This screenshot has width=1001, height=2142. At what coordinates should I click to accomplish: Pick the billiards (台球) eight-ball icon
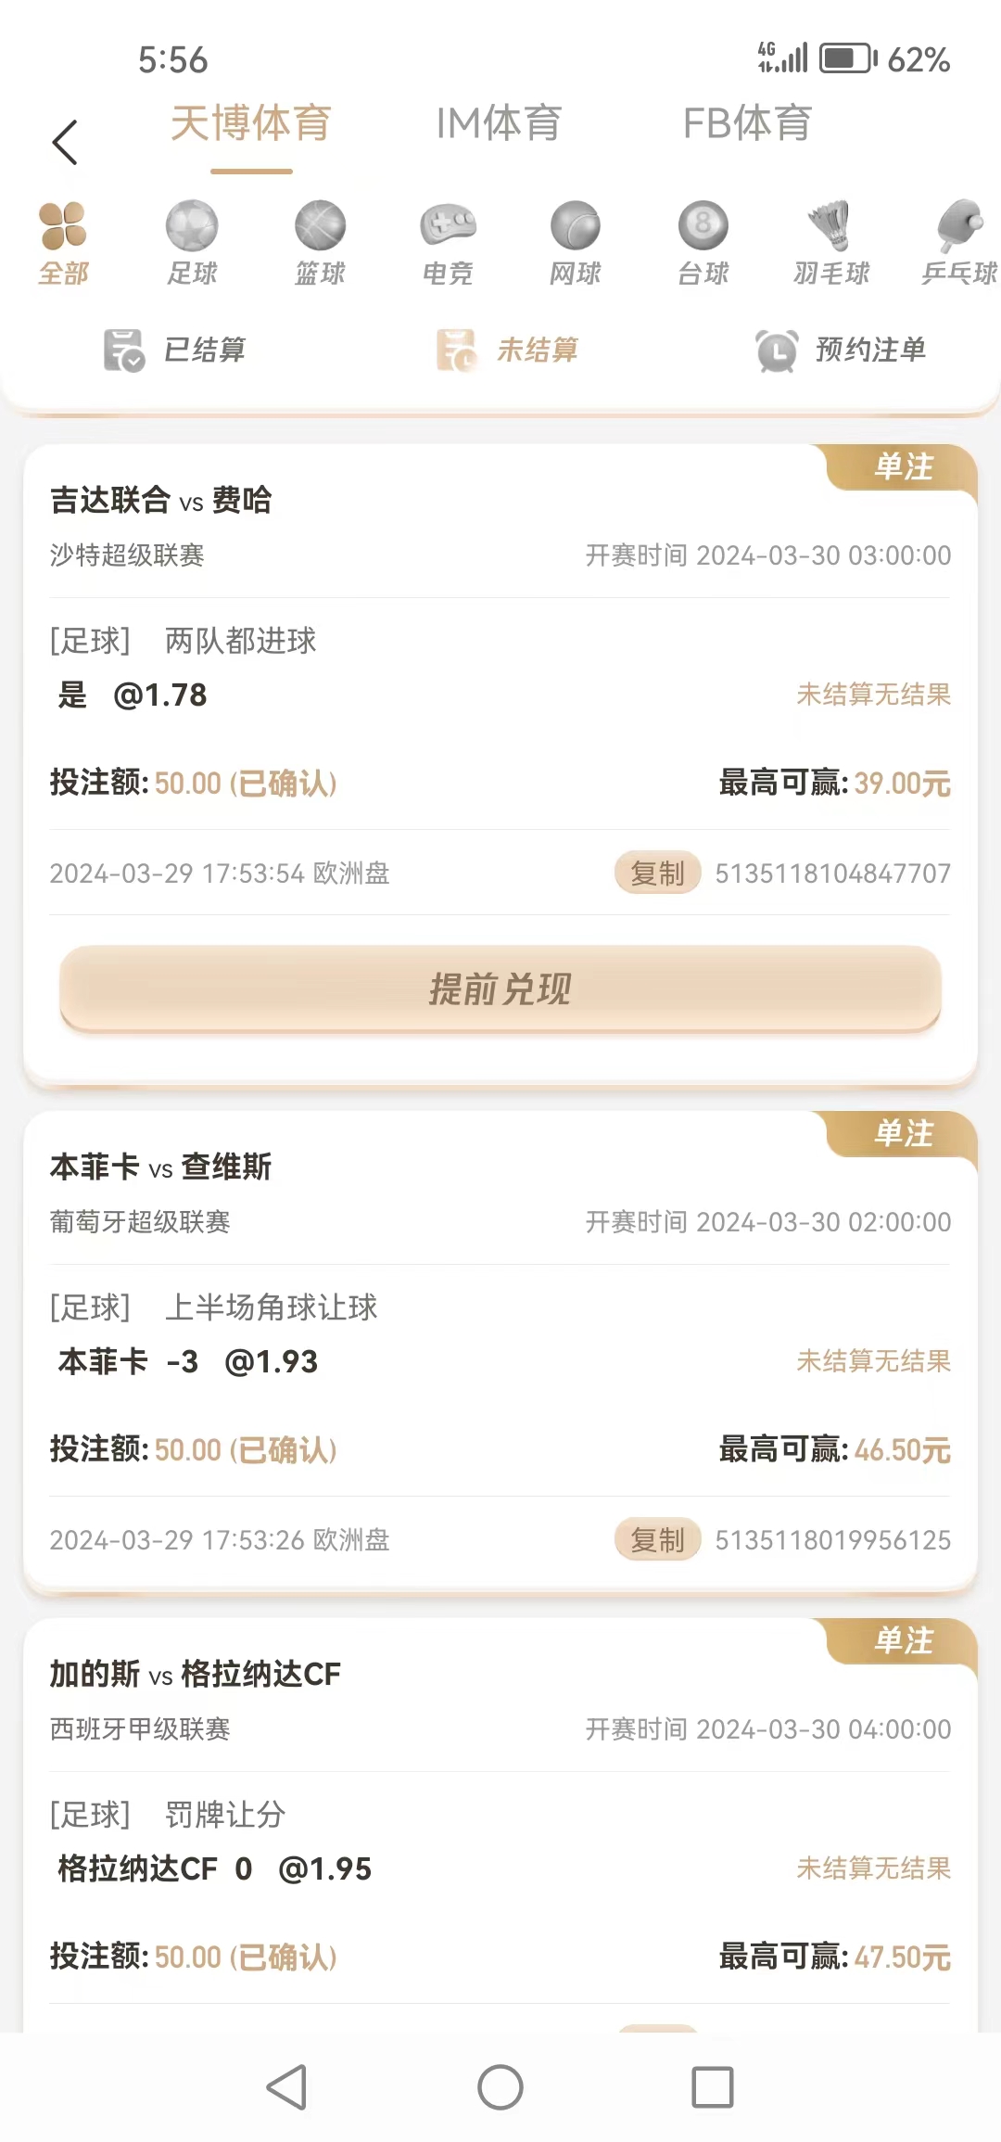[703, 227]
